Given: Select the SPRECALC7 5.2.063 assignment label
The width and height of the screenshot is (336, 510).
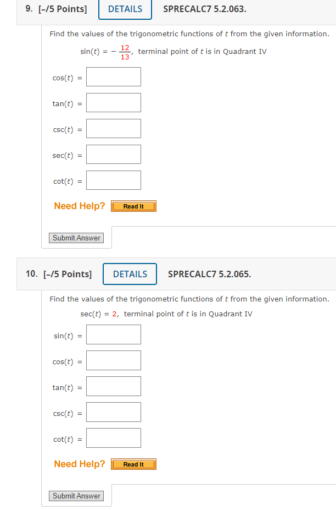Looking at the screenshot, I should [204, 9].
